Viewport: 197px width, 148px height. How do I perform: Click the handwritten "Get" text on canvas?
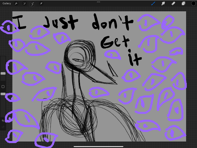[115, 42]
